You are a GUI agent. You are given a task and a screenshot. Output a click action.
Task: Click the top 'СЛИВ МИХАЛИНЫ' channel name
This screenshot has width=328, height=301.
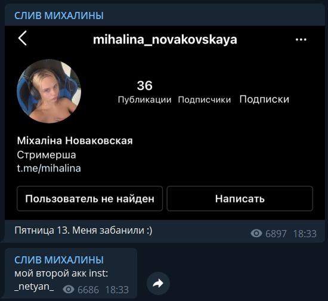[59, 15]
